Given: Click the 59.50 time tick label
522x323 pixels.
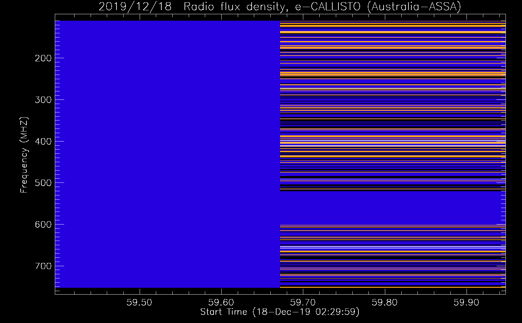Looking at the screenshot, I should point(139,303).
